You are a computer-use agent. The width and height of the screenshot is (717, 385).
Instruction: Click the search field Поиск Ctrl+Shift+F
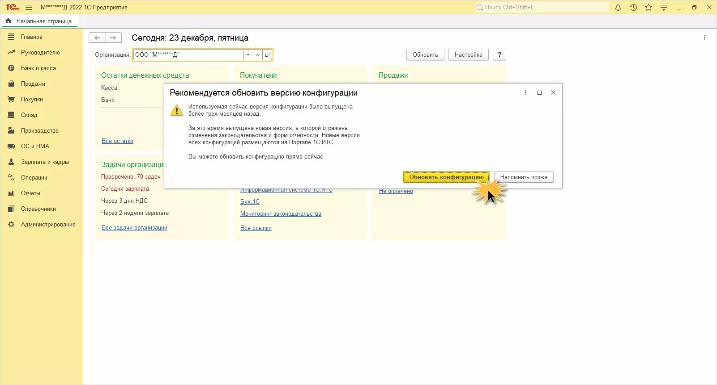coord(542,7)
